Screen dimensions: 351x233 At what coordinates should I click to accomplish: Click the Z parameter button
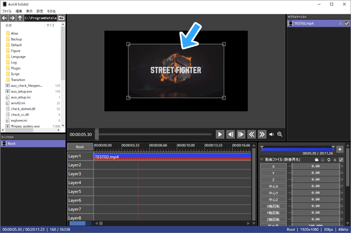273,180
